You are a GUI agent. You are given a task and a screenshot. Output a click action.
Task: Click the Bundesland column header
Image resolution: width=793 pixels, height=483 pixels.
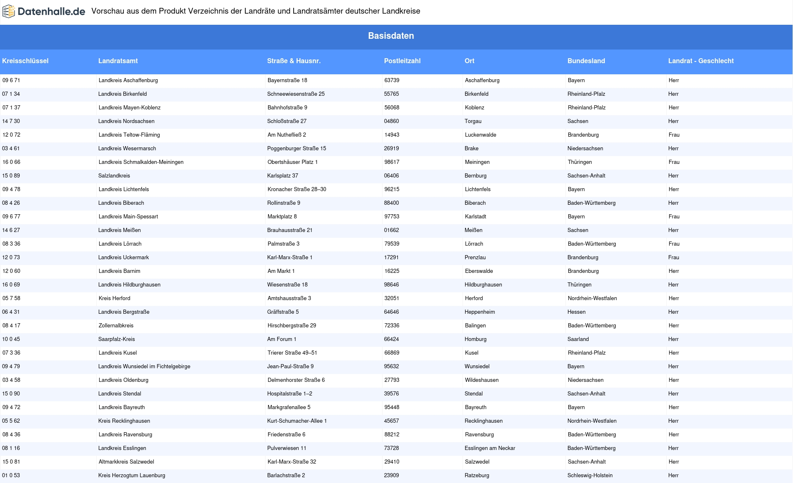586,61
